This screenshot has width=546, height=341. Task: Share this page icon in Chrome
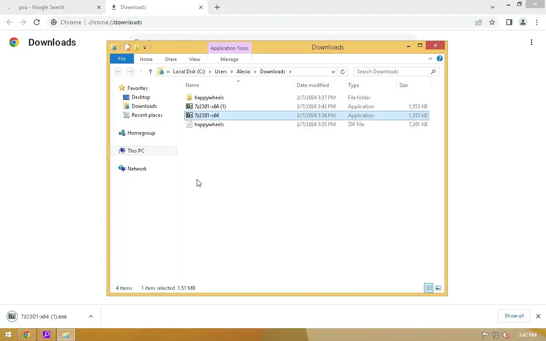pyautogui.click(x=479, y=22)
